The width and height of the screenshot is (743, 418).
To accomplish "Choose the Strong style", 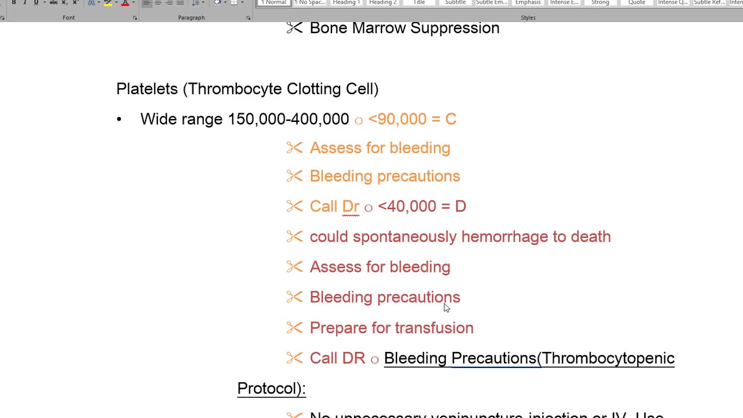I will 600,3.
